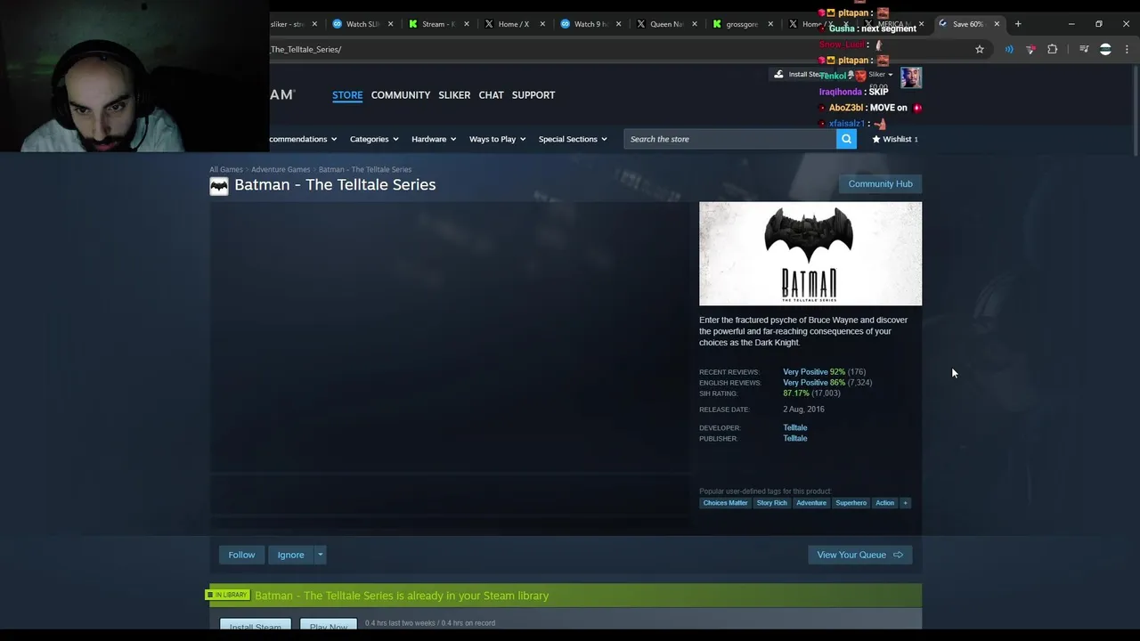Viewport: 1140px width, 641px height.
Task: Open the COMMUNITY menu
Action: pos(401,94)
